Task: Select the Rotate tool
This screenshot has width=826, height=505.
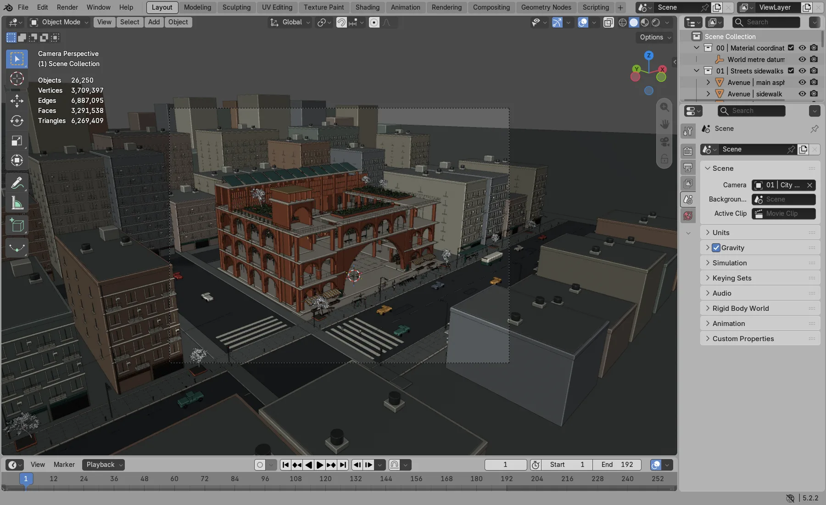Action: 17,121
